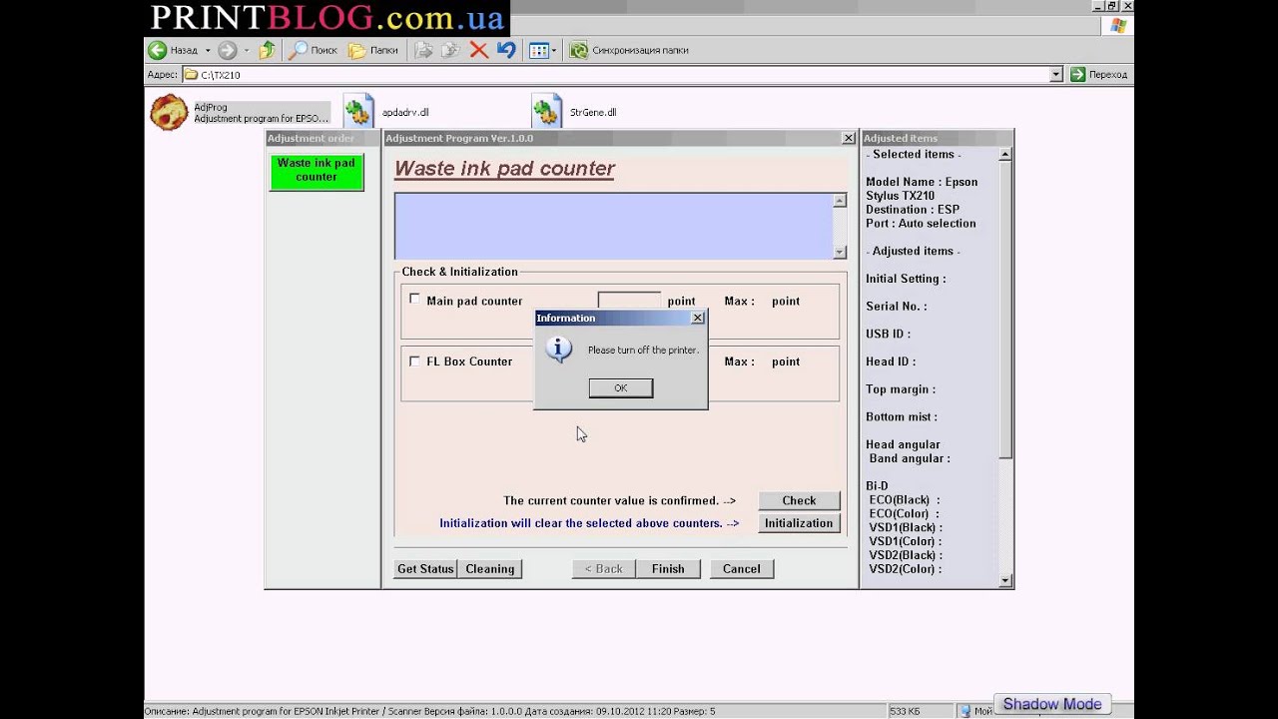Click 'Destination : ESP' text
Viewport: 1278px width, 719px height.
click(x=913, y=210)
